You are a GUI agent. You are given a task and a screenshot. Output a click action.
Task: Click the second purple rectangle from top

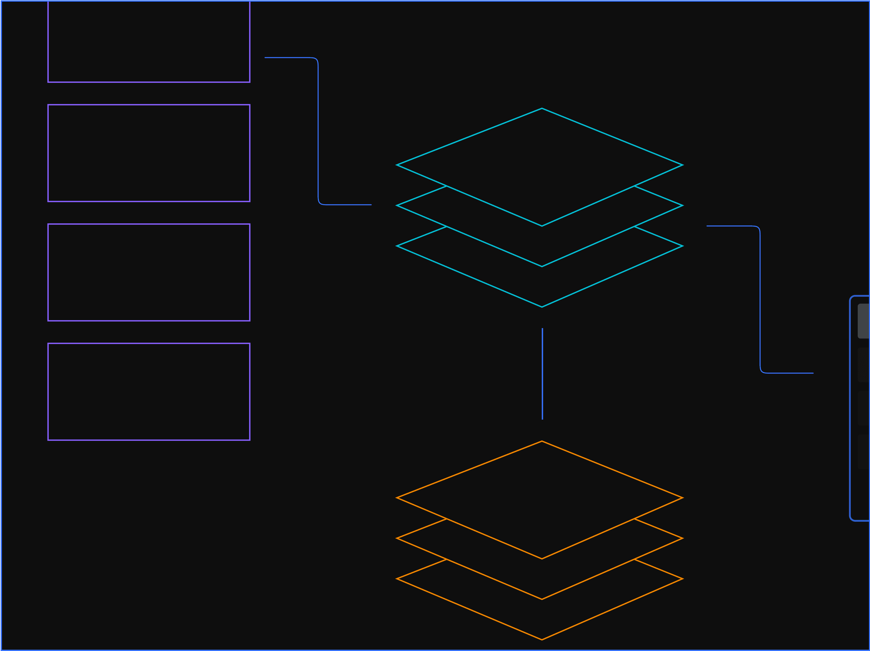pyautogui.click(x=149, y=153)
